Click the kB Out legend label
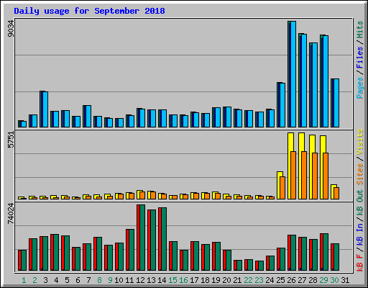Screen dimensions: 368x288 360,202
